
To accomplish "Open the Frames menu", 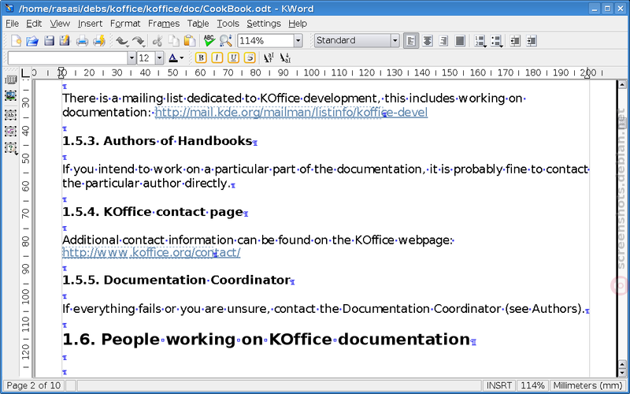I will (x=164, y=24).
